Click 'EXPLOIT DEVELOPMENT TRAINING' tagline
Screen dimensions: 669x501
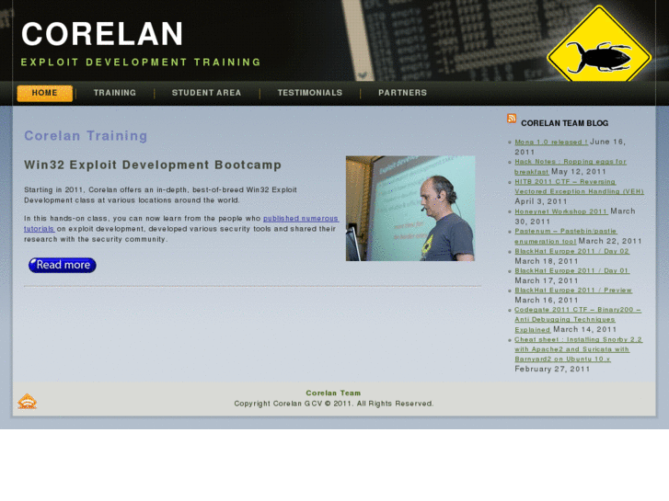(x=141, y=63)
